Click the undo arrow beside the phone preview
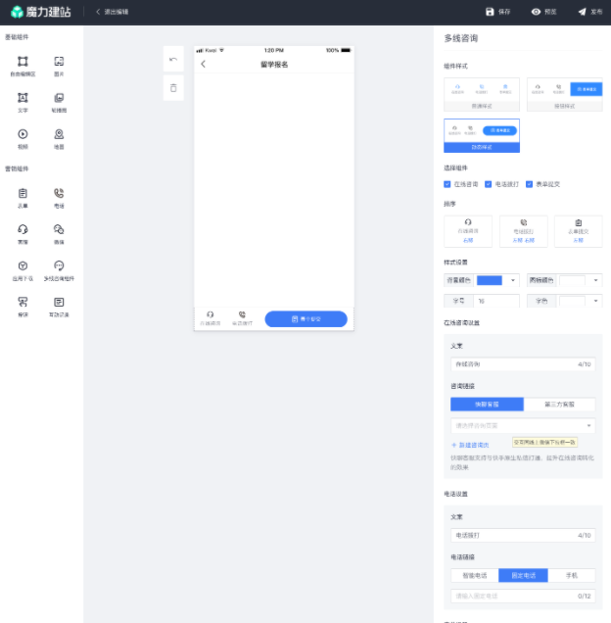This screenshot has height=623, width=611. [173, 60]
